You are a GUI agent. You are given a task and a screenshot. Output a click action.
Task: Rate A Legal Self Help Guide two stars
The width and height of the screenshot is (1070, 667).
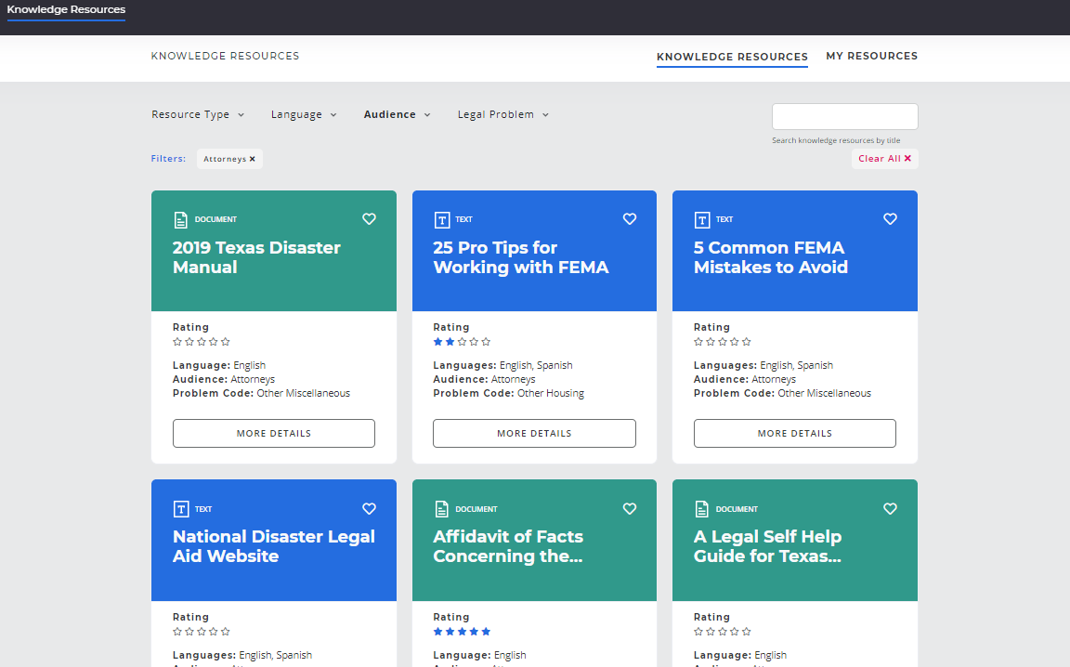click(711, 632)
